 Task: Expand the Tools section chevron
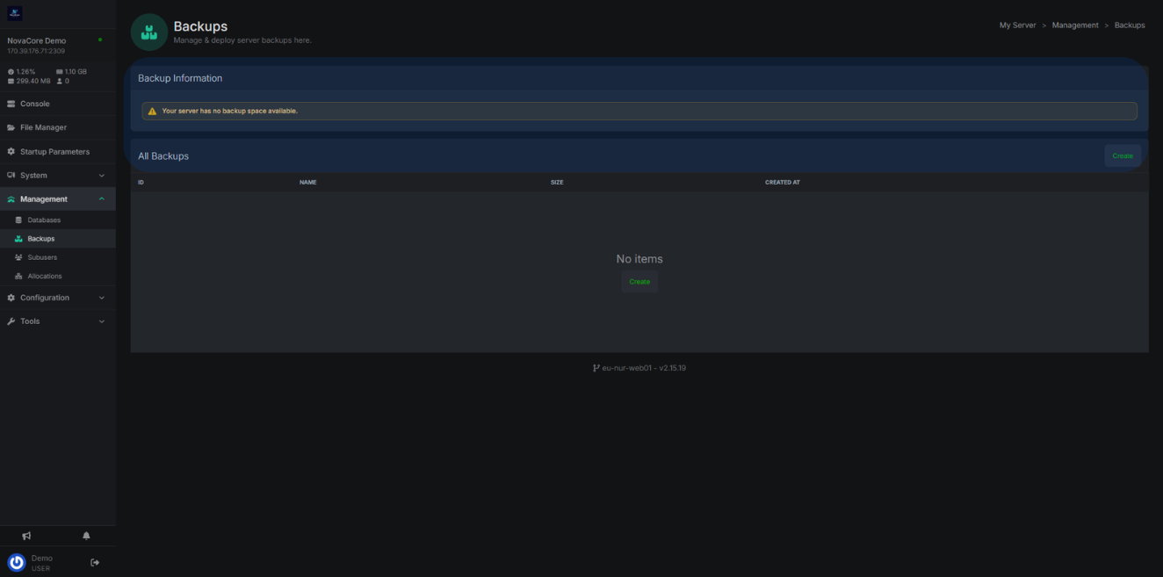(x=102, y=321)
